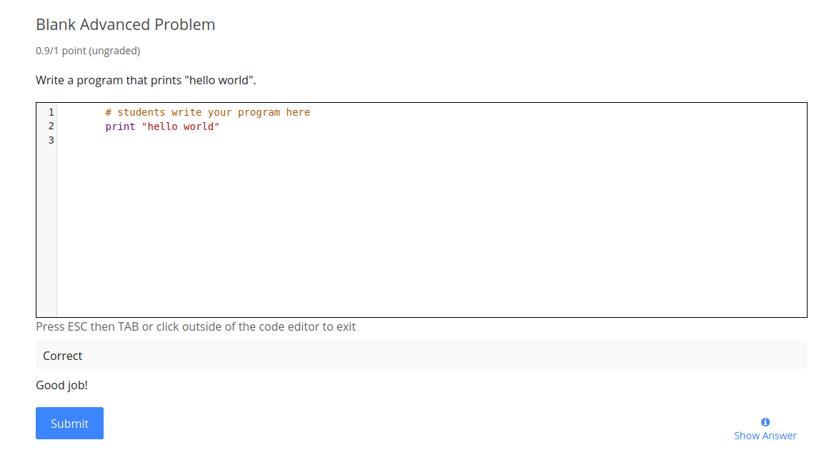Click the 'Write a program that prints' prompt
Viewport: 834px width, 455px height.
coord(146,80)
